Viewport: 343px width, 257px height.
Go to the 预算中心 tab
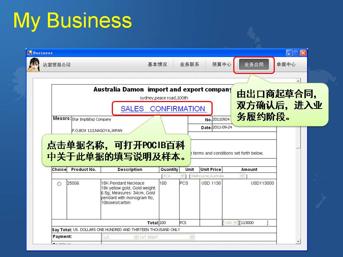pyautogui.click(x=222, y=65)
